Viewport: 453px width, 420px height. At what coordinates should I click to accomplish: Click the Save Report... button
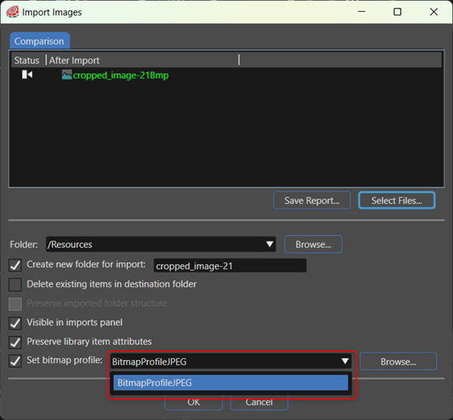click(312, 200)
